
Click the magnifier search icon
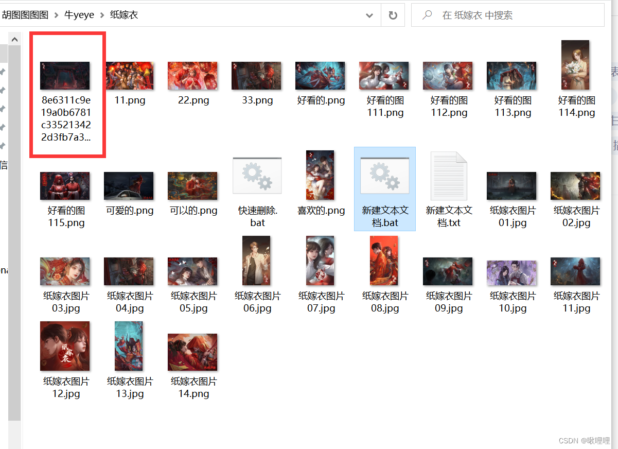(x=427, y=15)
